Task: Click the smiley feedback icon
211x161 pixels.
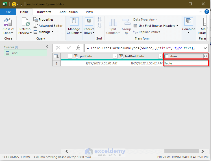Action: coord(14,4)
